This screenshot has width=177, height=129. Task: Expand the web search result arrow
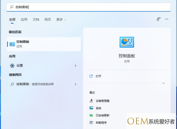point(75,84)
